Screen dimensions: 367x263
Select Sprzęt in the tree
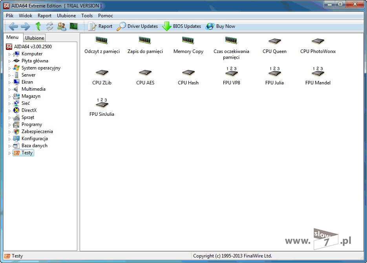pyautogui.click(x=28, y=117)
